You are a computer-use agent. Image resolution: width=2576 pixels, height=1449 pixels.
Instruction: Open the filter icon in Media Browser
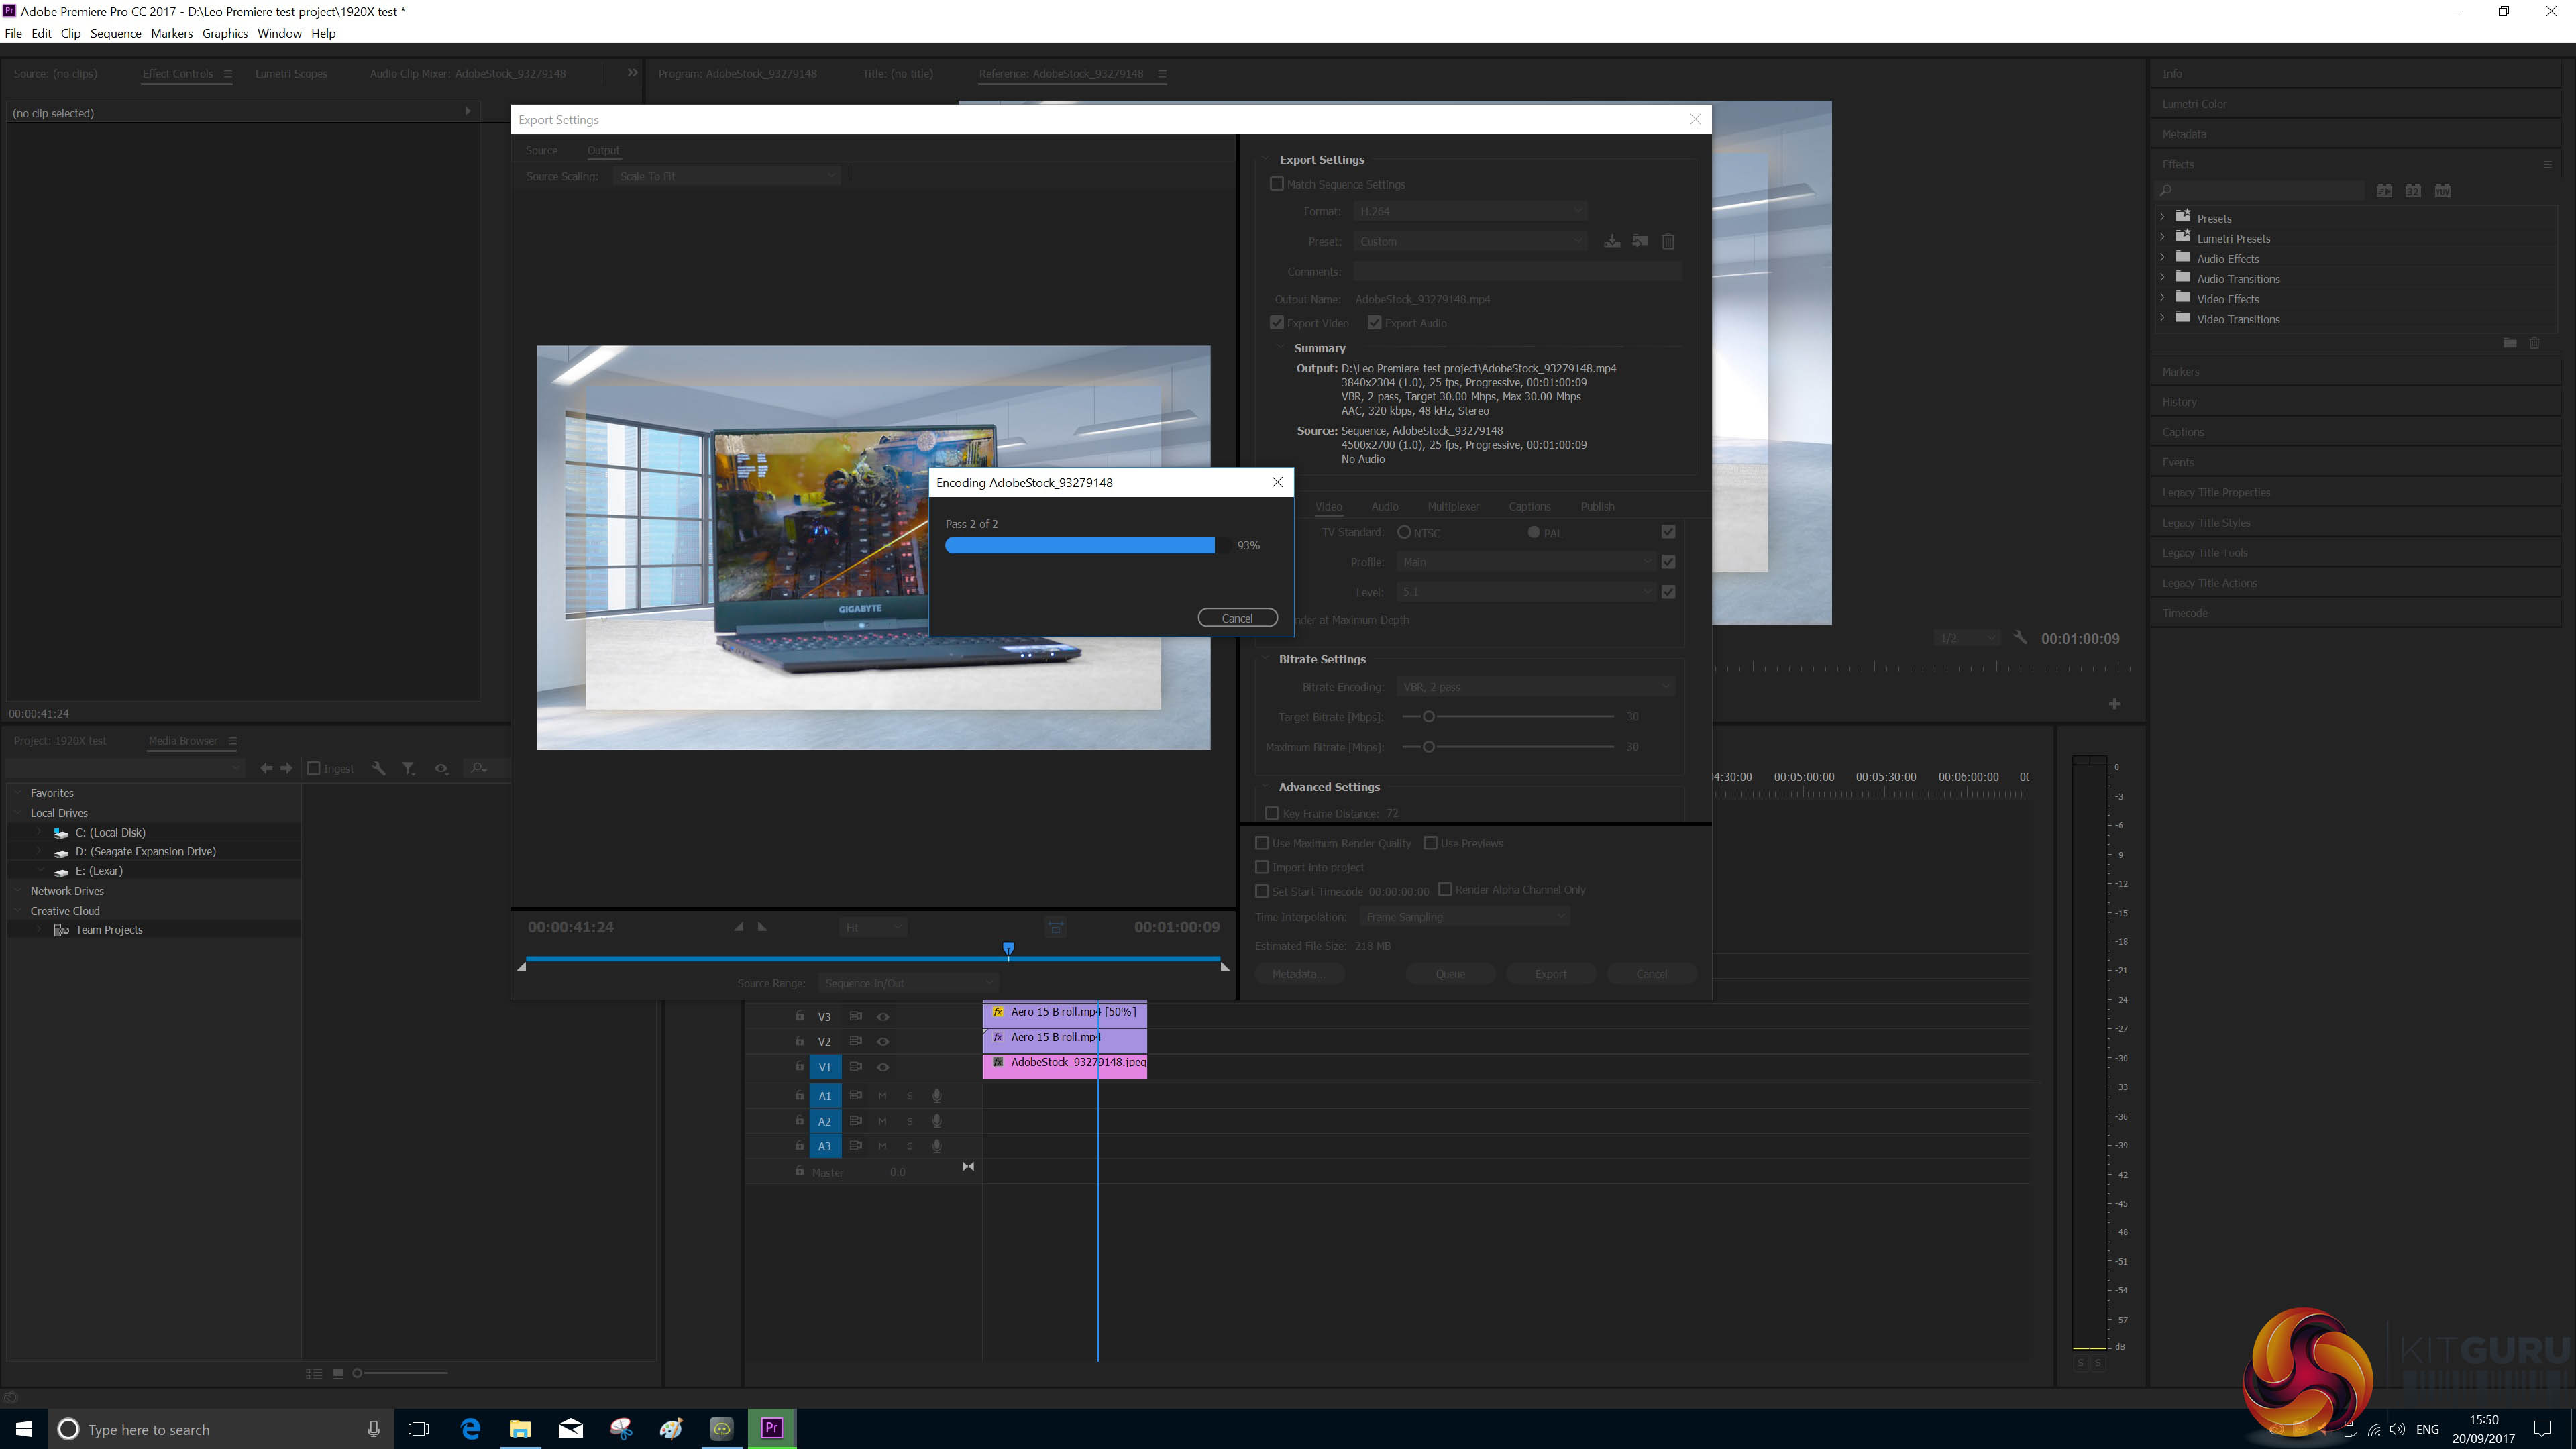click(408, 768)
